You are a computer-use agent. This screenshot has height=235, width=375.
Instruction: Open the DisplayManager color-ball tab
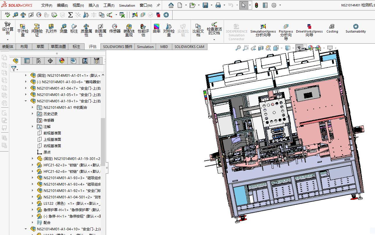pos(62,60)
